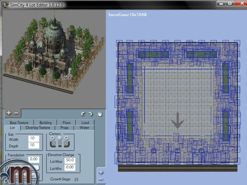Open the Overlay Texture tab
This screenshot has width=247, height=185.
(x=38, y=128)
